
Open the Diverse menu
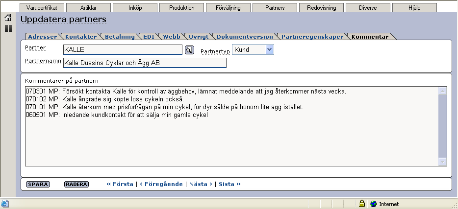[x=368, y=8]
